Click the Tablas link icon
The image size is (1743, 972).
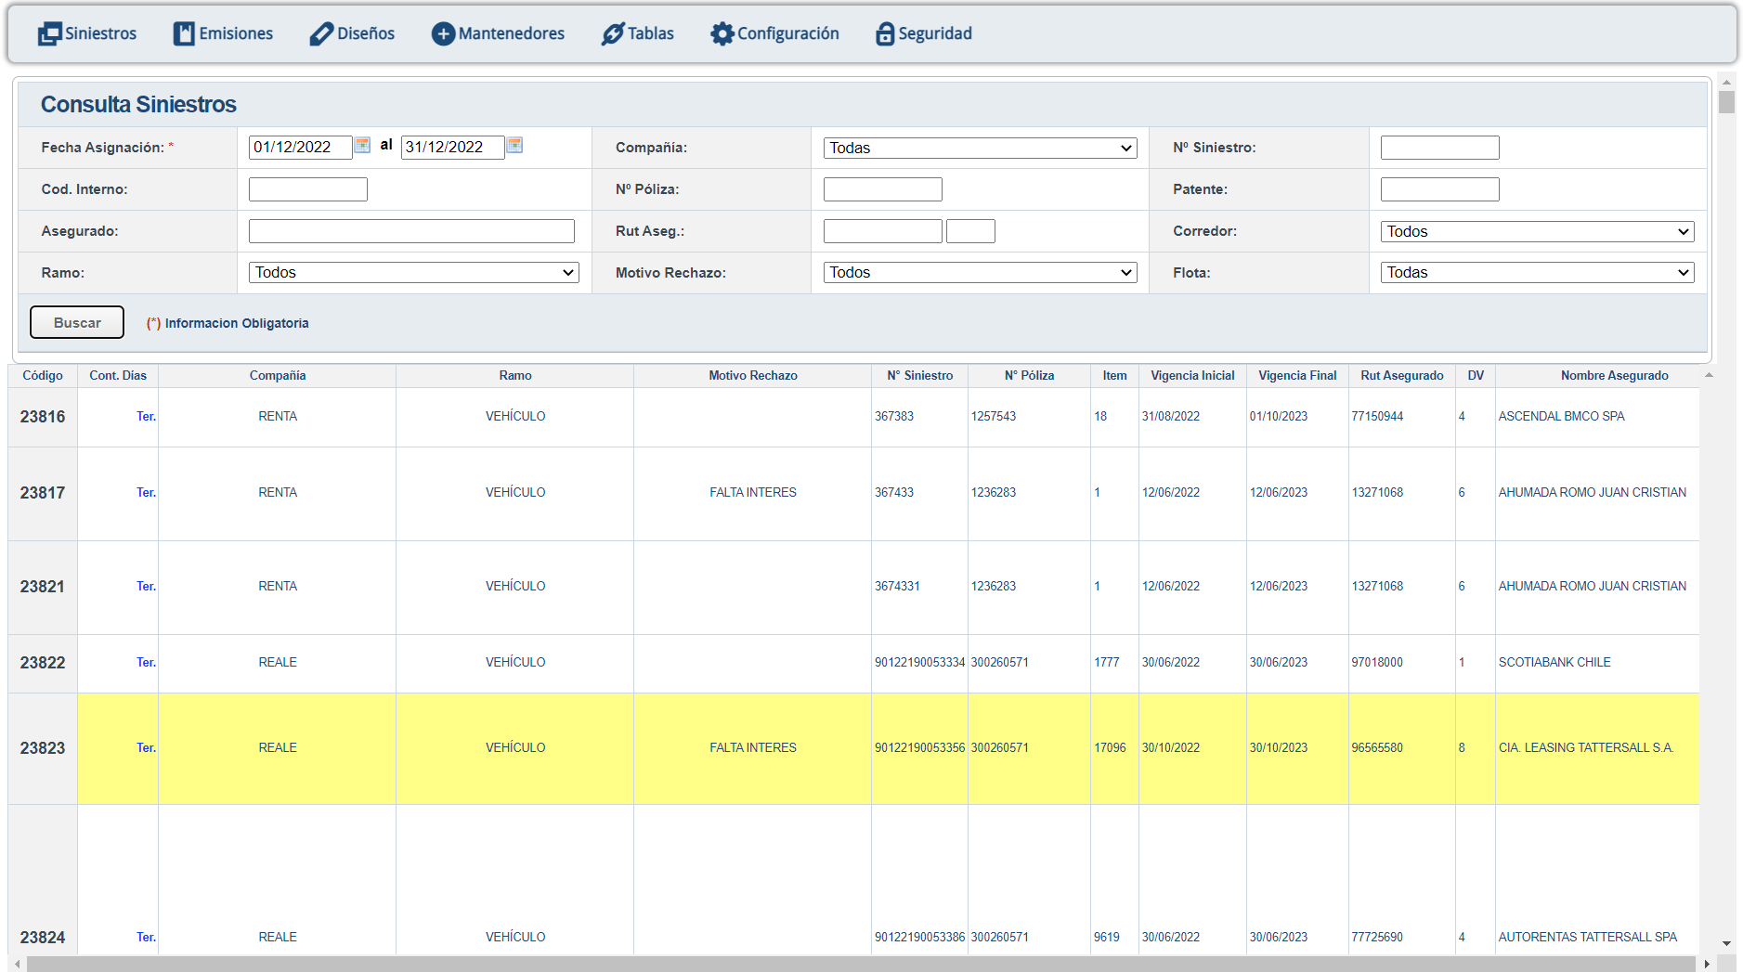point(612,34)
